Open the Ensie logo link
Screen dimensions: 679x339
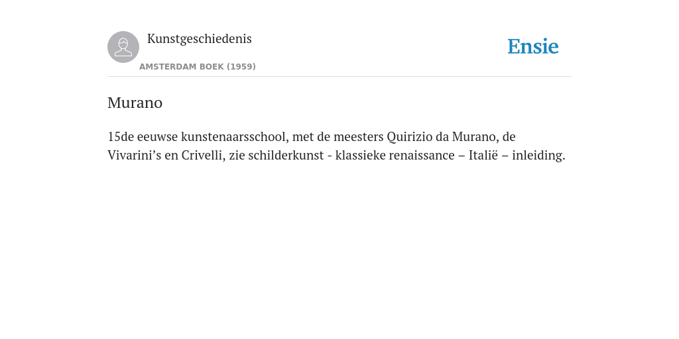[533, 46]
